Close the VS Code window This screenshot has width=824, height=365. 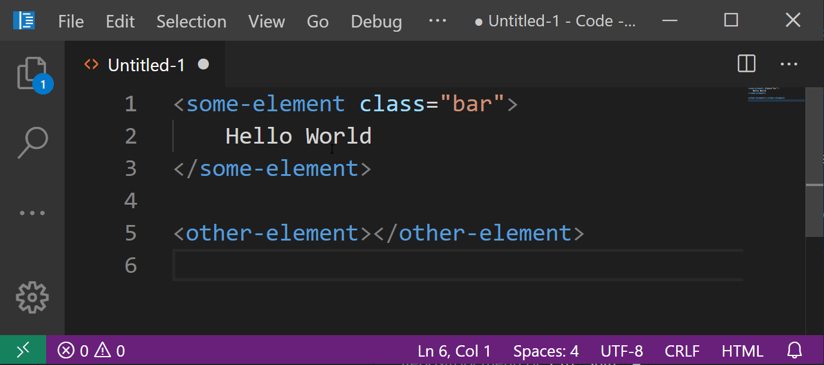click(793, 21)
